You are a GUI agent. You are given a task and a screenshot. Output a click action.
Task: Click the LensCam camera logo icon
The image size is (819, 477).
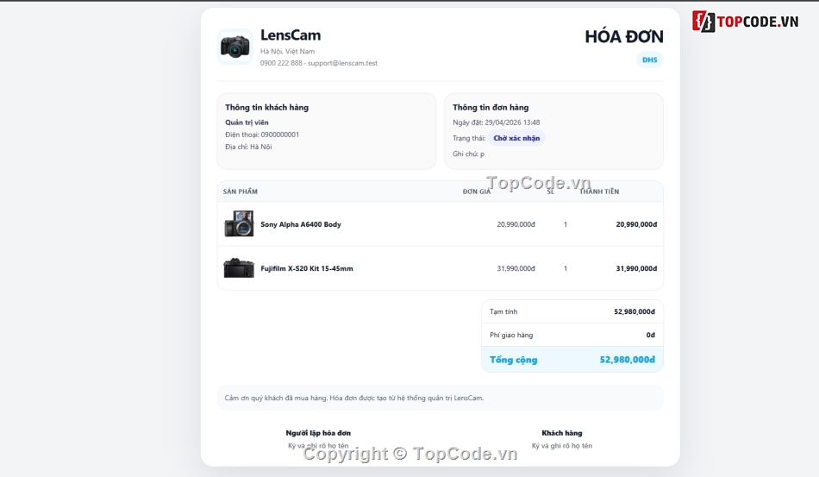(235, 47)
